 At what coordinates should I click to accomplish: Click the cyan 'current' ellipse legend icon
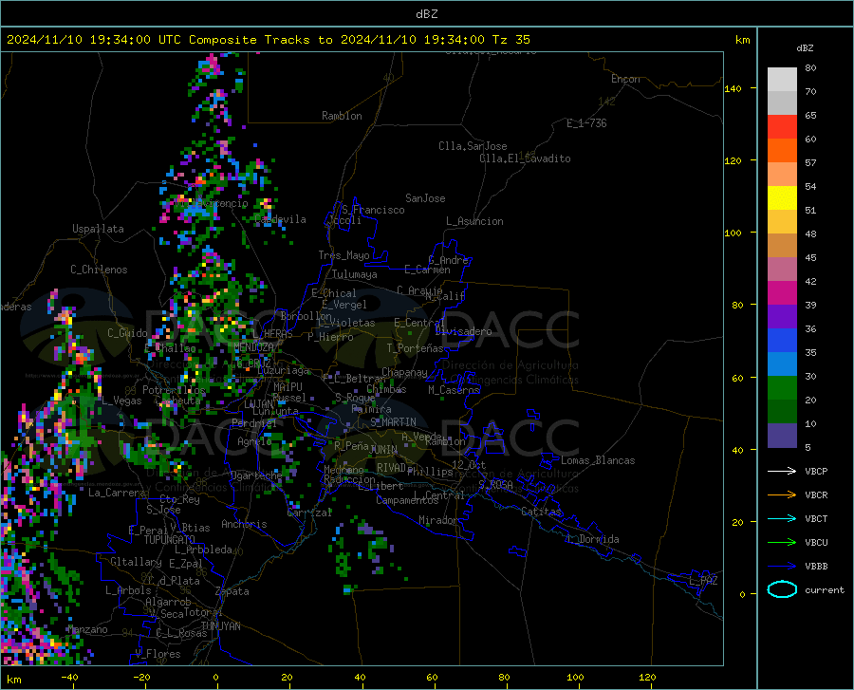(782, 589)
